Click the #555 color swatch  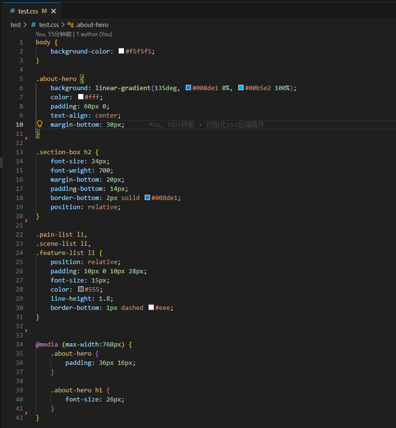[81, 289]
